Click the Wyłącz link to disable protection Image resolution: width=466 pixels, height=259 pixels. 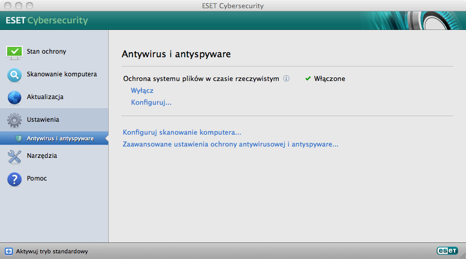click(x=142, y=91)
